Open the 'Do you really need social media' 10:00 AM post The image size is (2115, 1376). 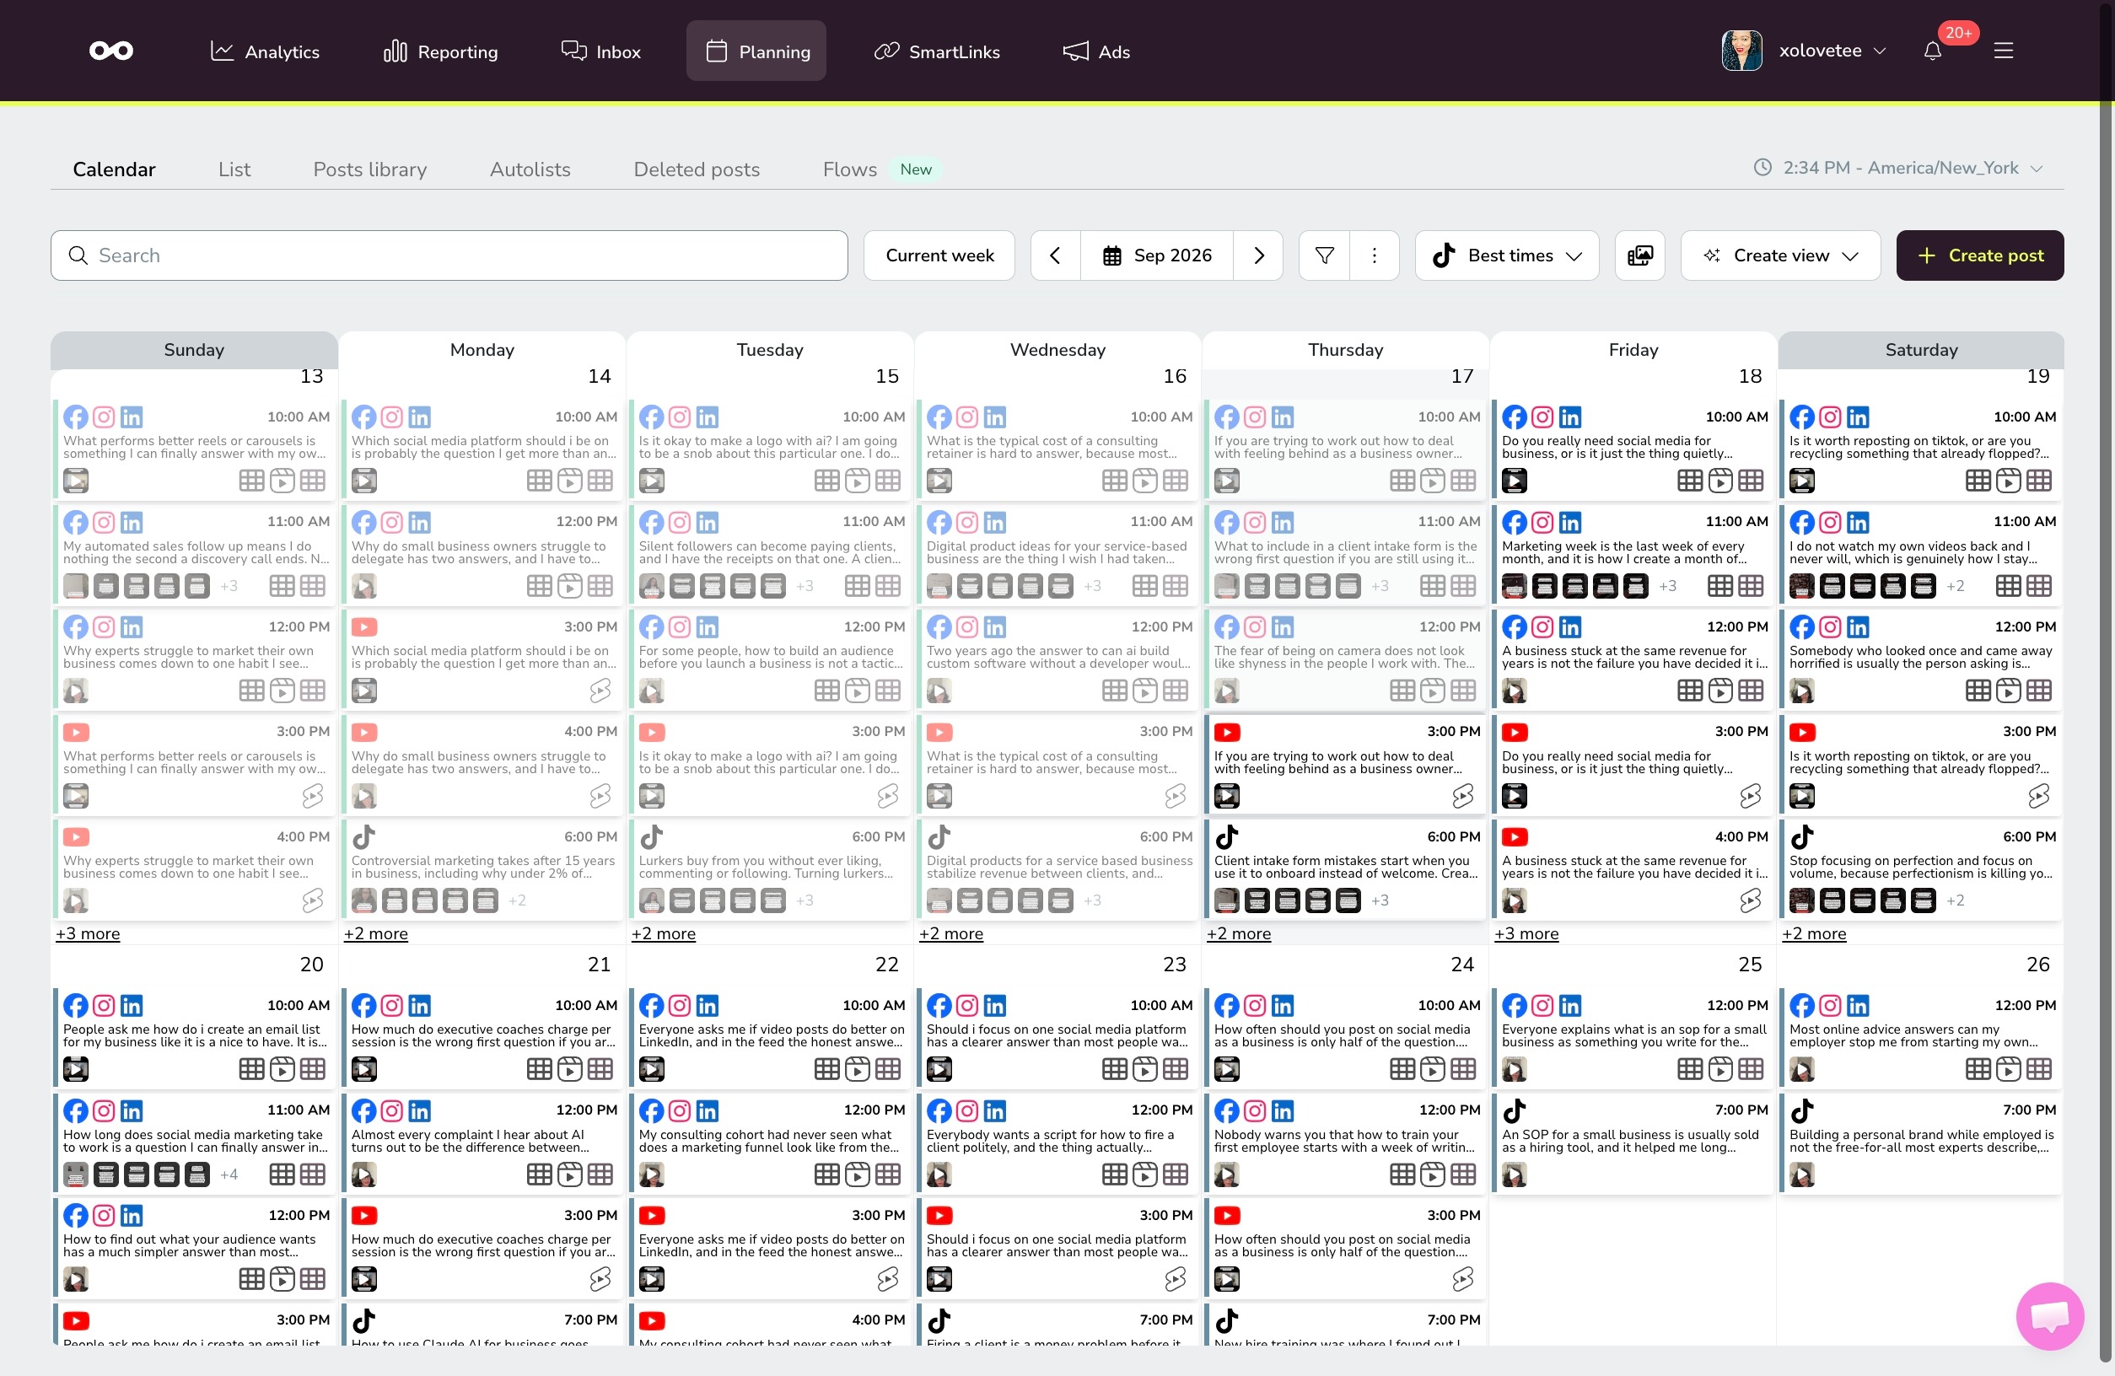(1632, 449)
